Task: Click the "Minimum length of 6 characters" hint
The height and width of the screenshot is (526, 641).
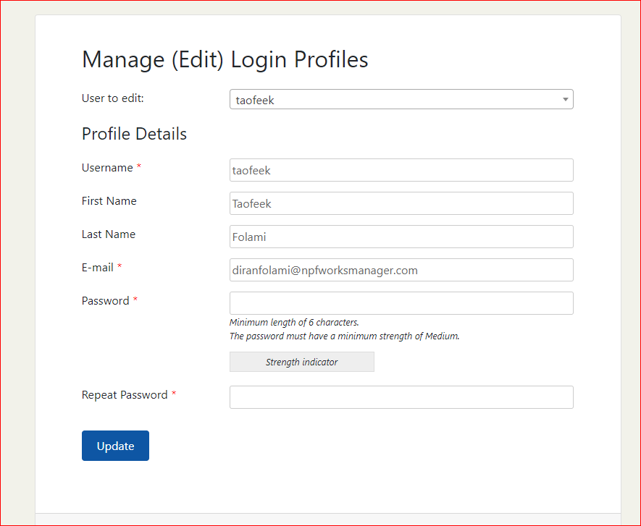Action: click(294, 322)
